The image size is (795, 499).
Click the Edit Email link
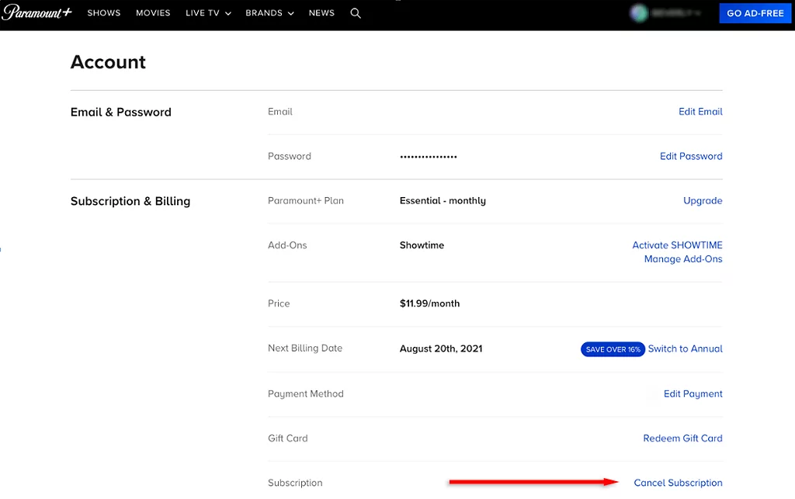pos(700,112)
